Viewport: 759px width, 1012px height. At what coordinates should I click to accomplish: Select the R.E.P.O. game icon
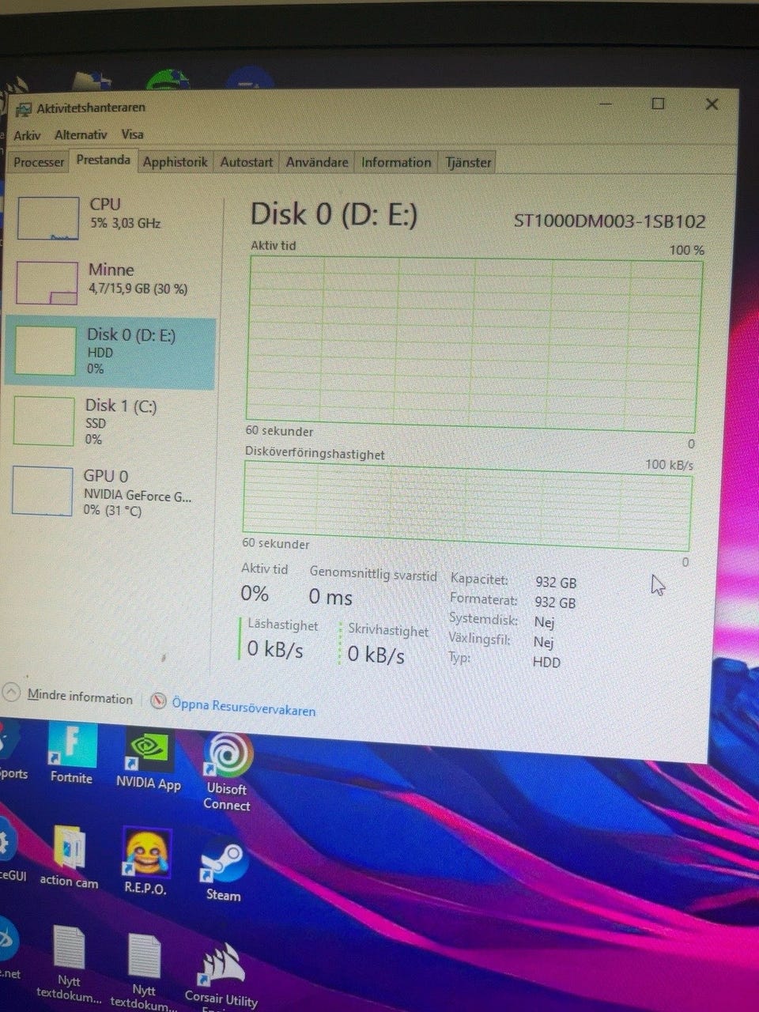147,854
